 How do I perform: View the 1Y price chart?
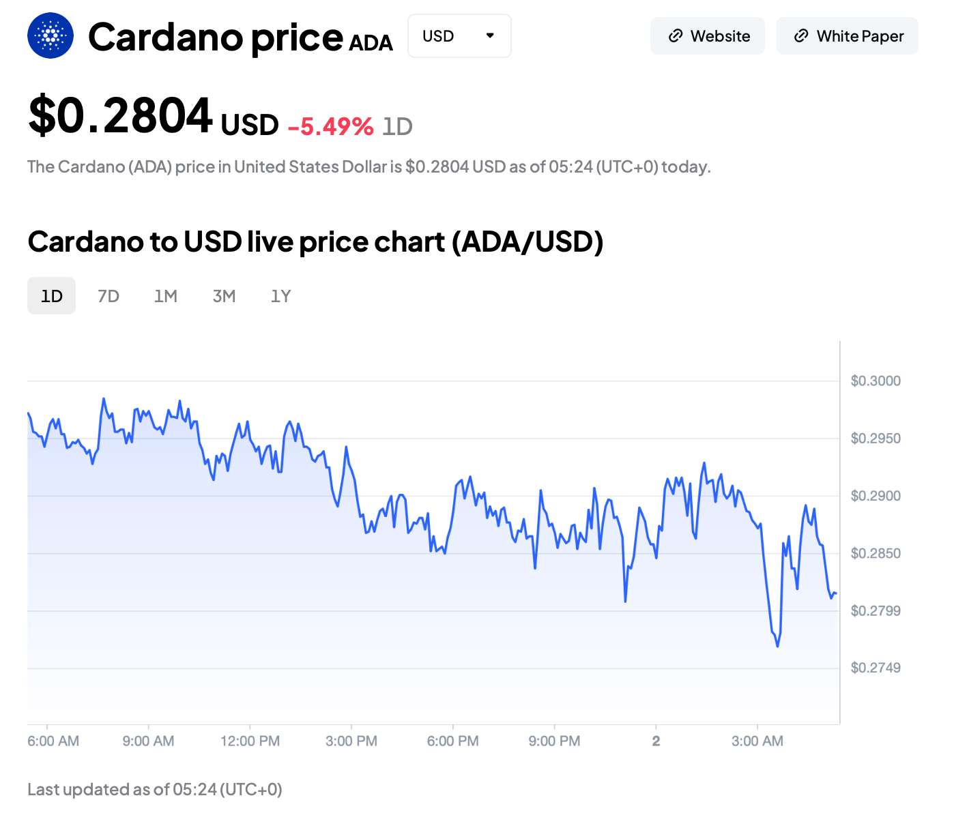(280, 296)
